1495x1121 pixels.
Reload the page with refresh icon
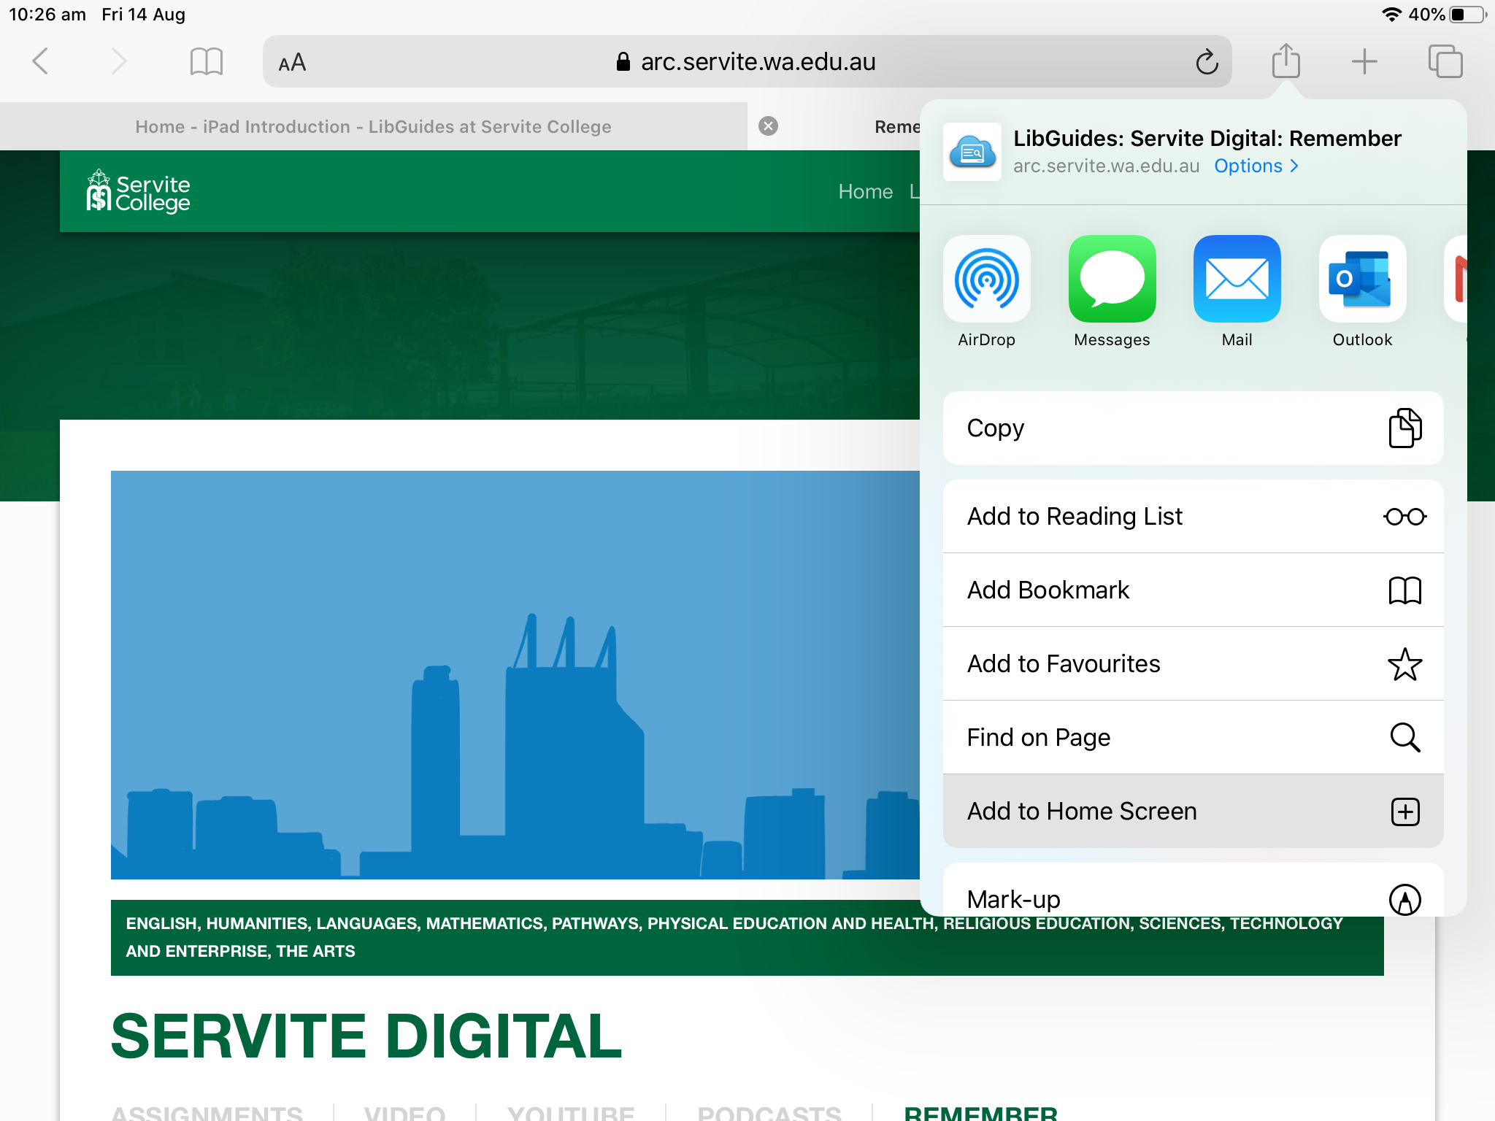[x=1207, y=62]
